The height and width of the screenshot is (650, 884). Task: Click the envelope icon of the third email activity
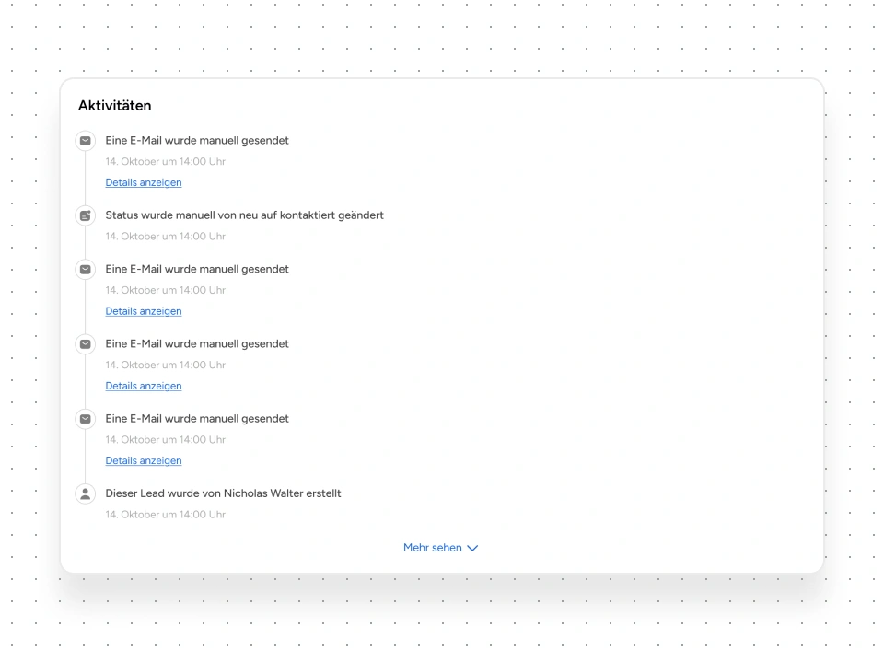tap(86, 343)
